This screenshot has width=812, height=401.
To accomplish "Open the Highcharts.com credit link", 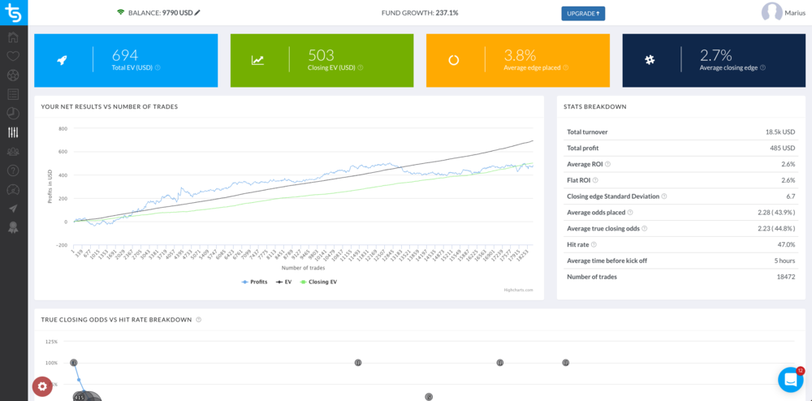I will (518, 291).
